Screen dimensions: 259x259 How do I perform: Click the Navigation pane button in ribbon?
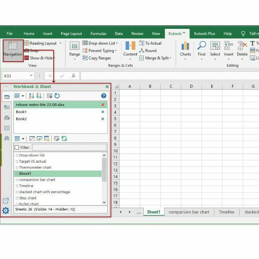tap(13, 50)
